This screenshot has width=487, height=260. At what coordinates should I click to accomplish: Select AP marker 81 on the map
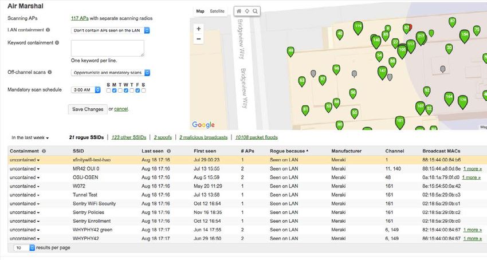coord(305,110)
